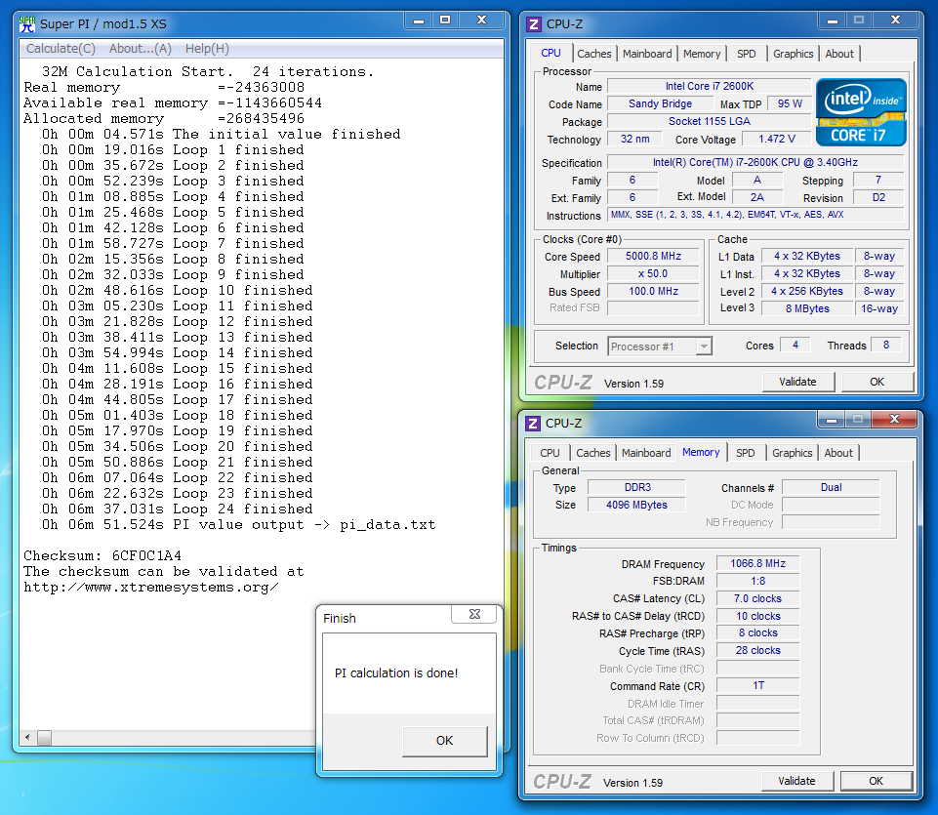Open the Help(H) menu
Viewport: 938px width, 815px height.
click(x=207, y=49)
